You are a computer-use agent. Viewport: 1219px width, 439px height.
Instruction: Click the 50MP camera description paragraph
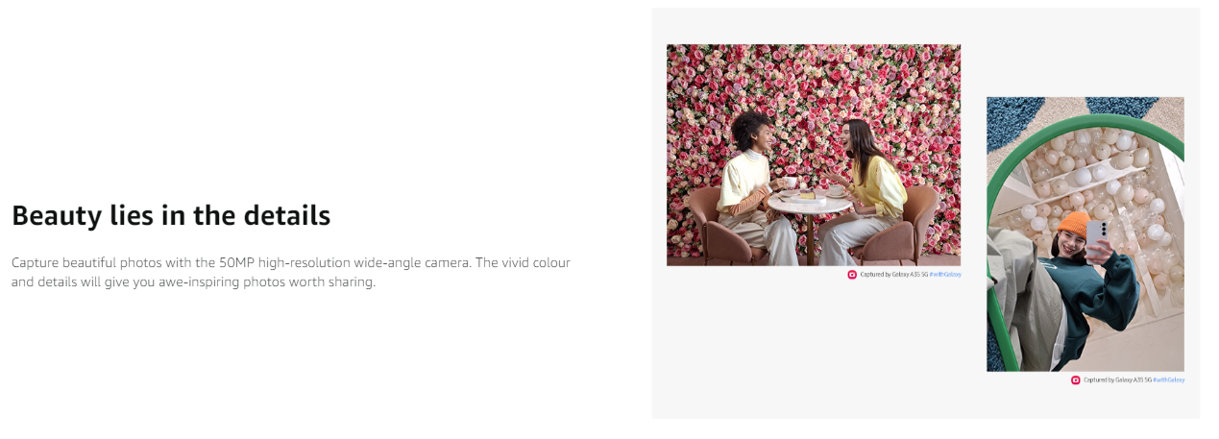point(291,273)
